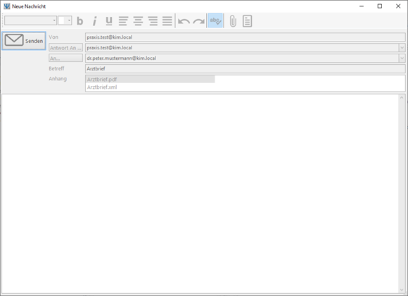Open the text template document icon
Image resolution: width=408 pixels, height=296 pixels.
[x=247, y=21]
